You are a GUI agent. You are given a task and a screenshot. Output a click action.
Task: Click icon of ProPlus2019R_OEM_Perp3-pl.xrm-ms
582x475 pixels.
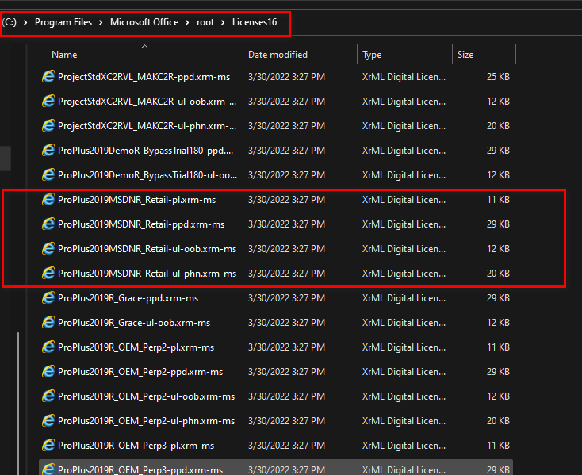(48, 446)
